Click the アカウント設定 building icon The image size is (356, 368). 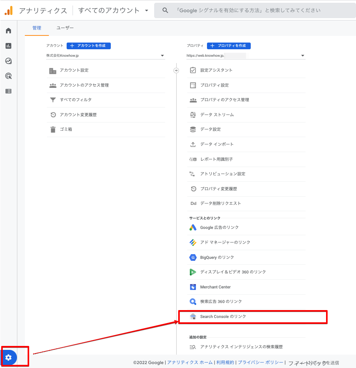[x=53, y=71]
